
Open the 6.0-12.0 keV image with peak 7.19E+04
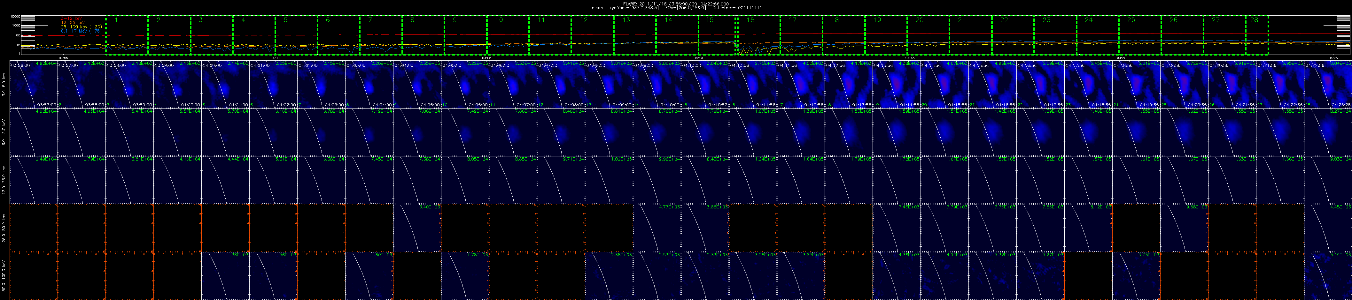pyautogui.click(x=369, y=132)
